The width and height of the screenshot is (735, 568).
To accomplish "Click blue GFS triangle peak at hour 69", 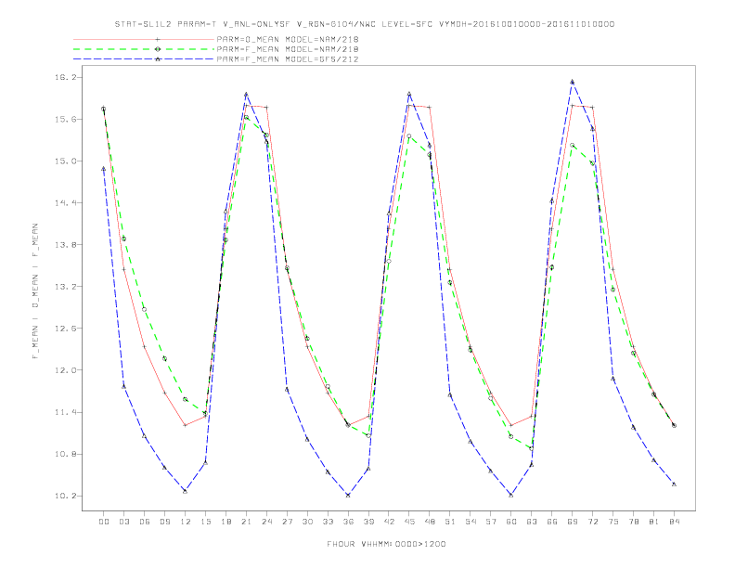I will [x=573, y=82].
